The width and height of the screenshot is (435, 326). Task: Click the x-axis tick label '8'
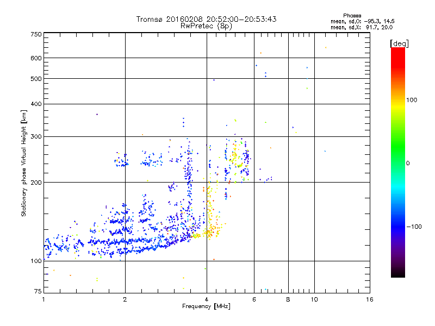click(x=288, y=299)
